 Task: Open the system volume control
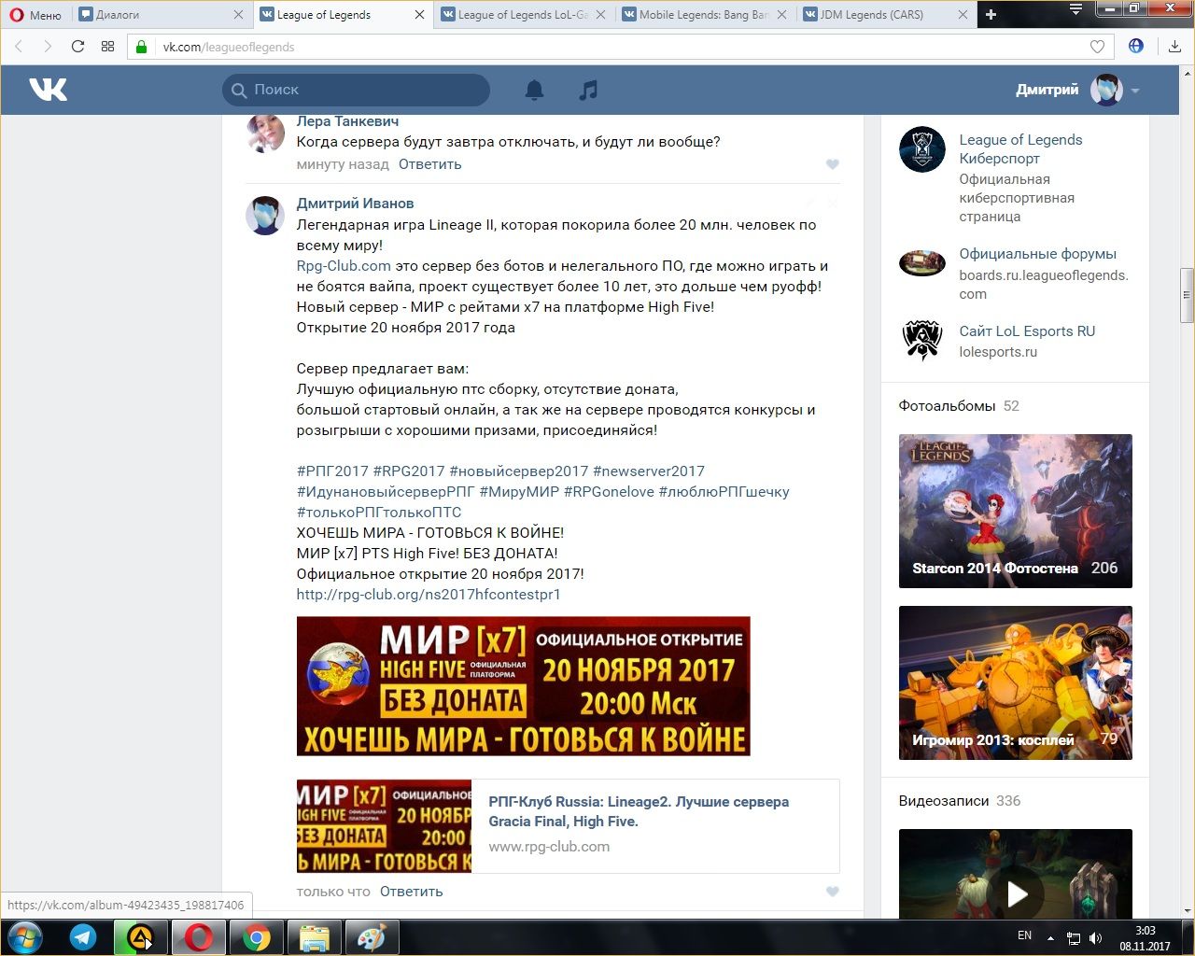(x=1095, y=938)
